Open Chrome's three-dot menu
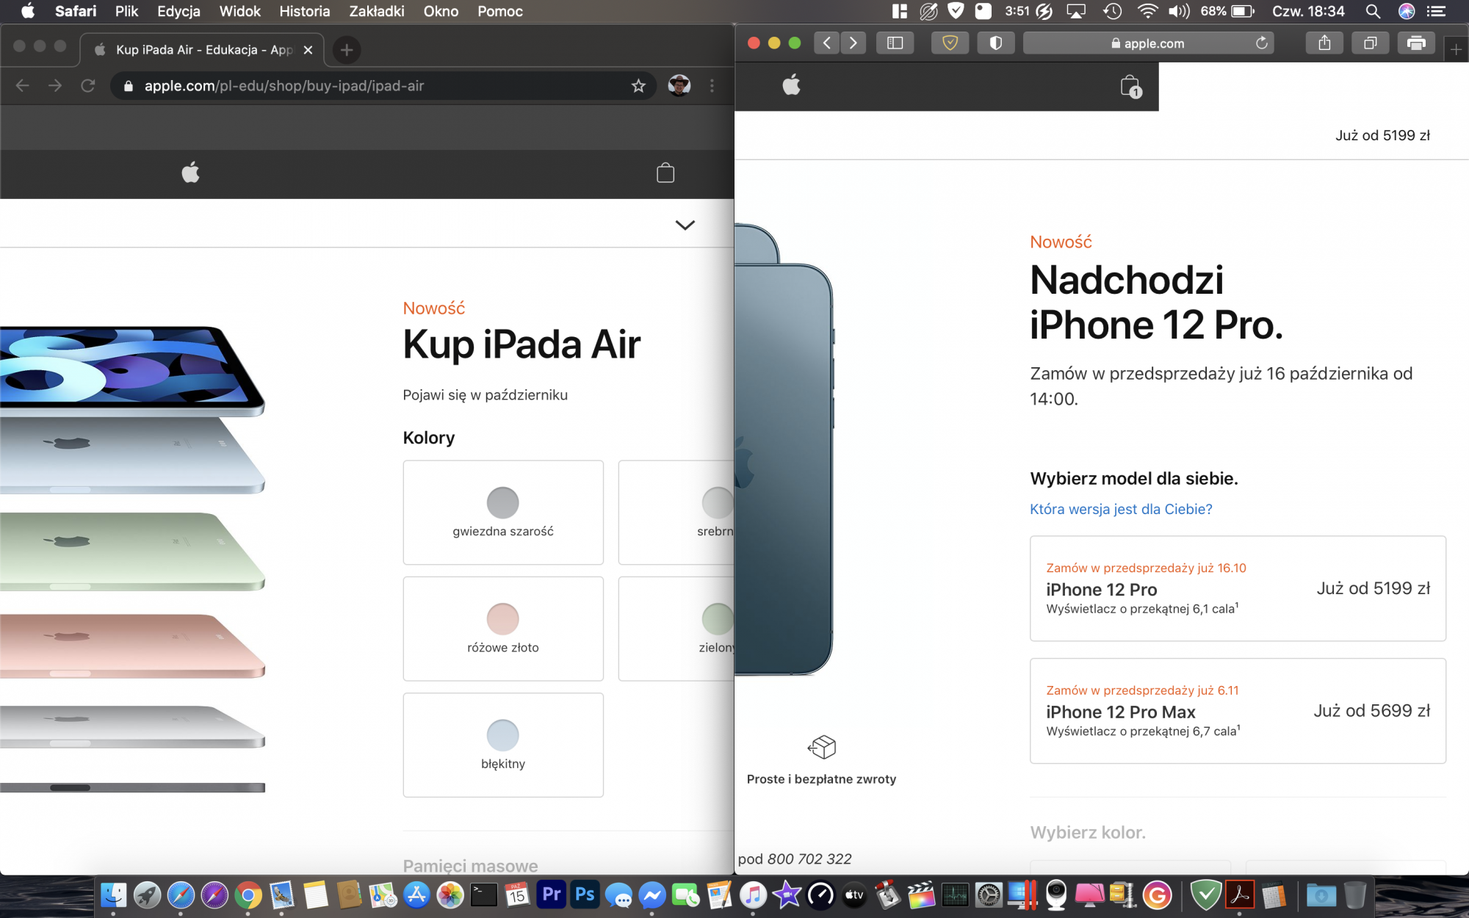Screen dimensions: 1469x918 pos(712,86)
